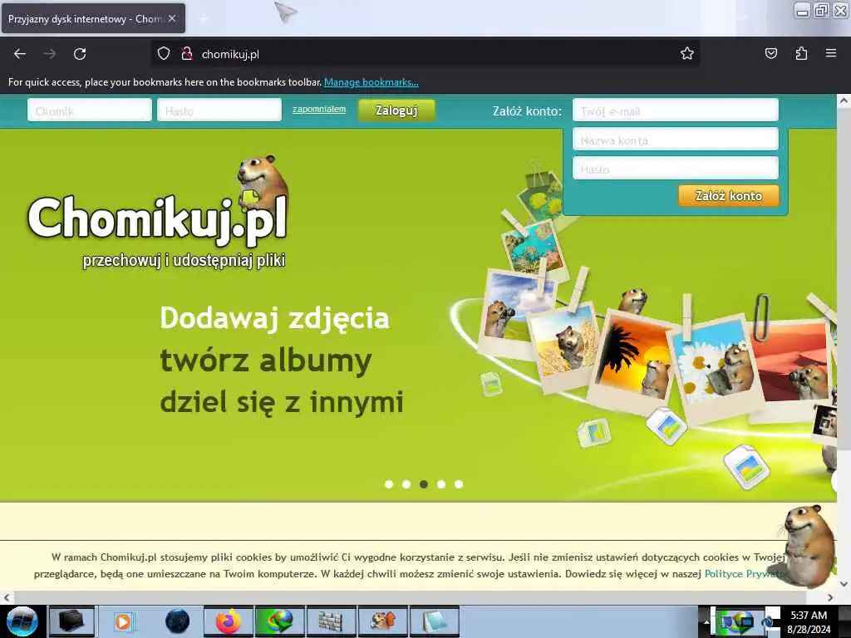Select the second carousel slide dot
This screenshot has height=638, width=851.
tap(406, 484)
